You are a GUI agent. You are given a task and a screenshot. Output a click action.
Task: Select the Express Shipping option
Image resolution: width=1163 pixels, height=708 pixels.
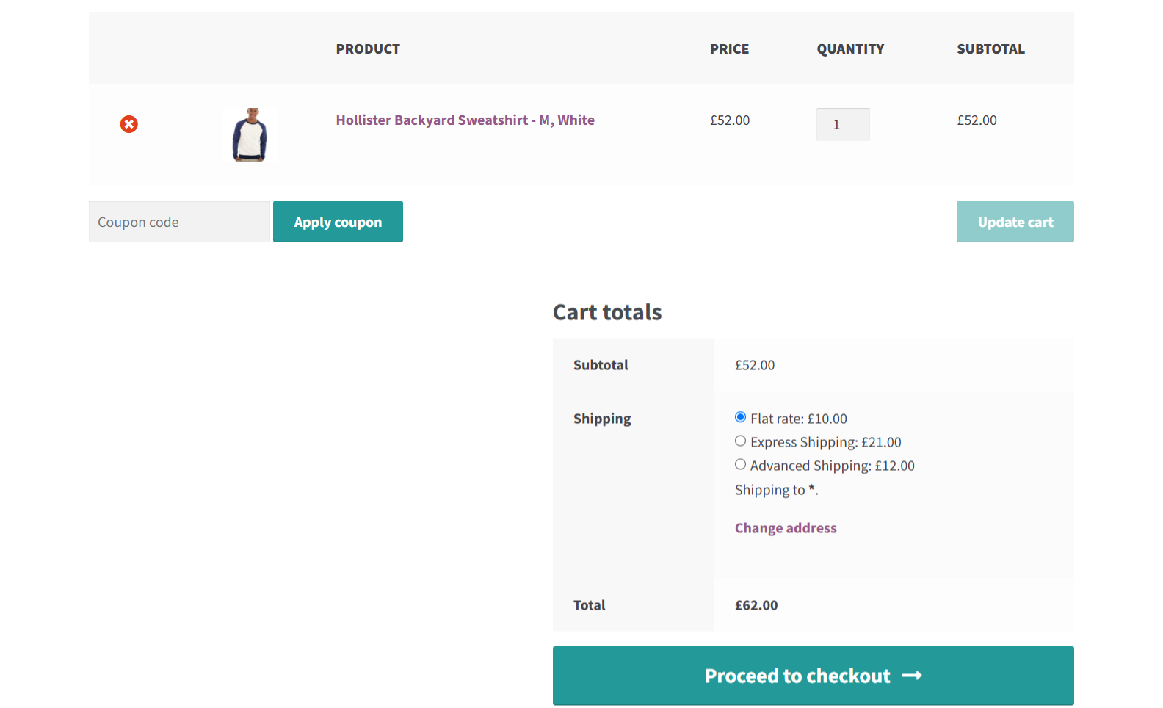click(x=740, y=441)
